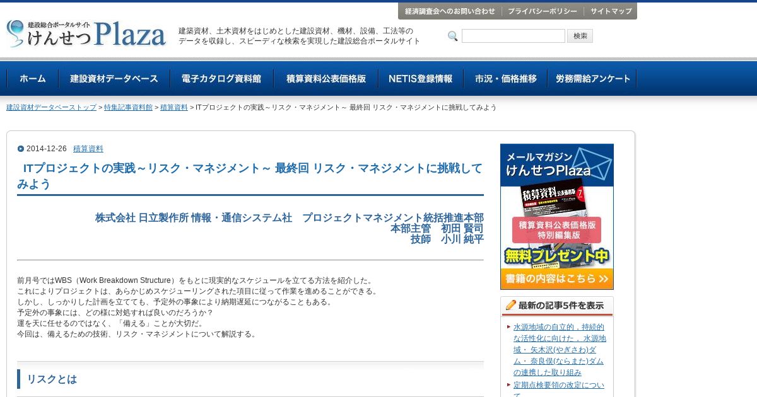The height and width of the screenshot is (397, 757).
Task: Open 市況・価格推移 menu item
Action: [506, 79]
